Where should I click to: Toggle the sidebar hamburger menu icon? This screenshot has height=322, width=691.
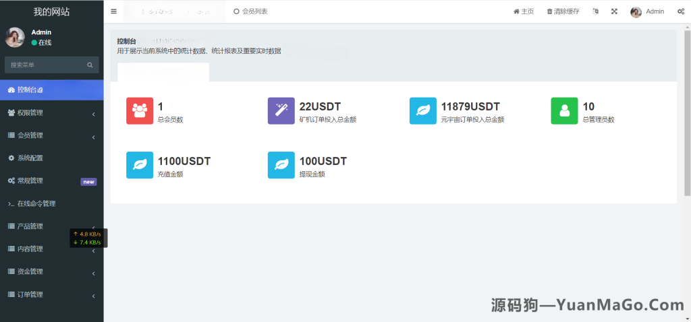[x=113, y=11]
